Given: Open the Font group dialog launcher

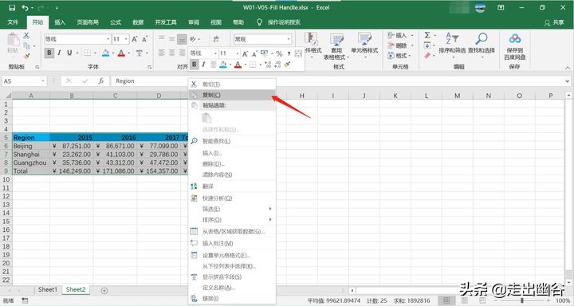Looking at the screenshot, I should [x=149, y=67].
